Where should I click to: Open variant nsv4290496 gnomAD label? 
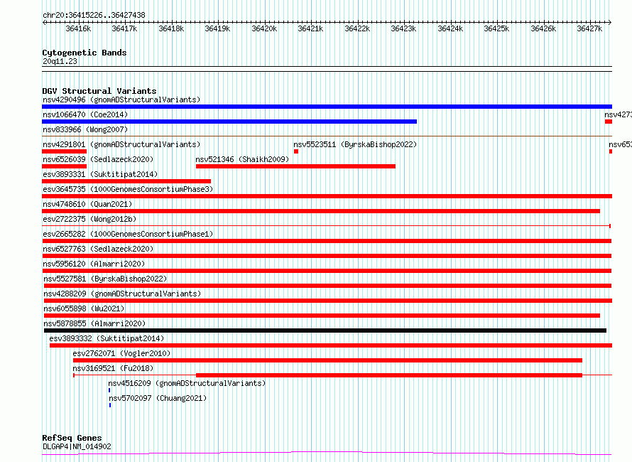click(121, 100)
